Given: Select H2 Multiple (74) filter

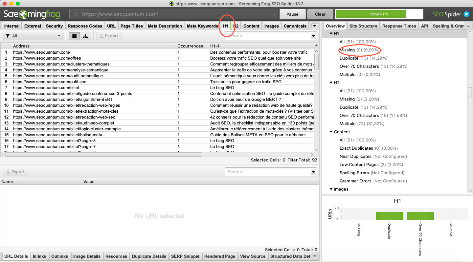Looking at the screenshot, I should [x=362, y=123].
